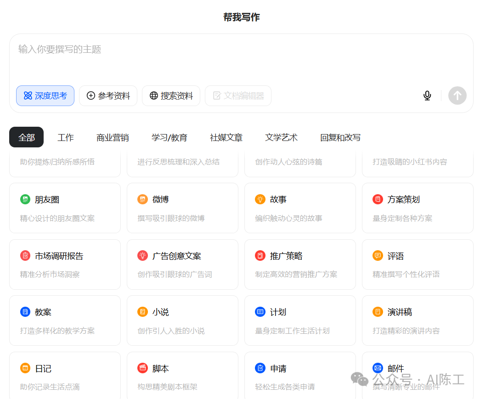Click the blue 教案 icon
The width and height of the screenshot is (480, 399).
25,312
